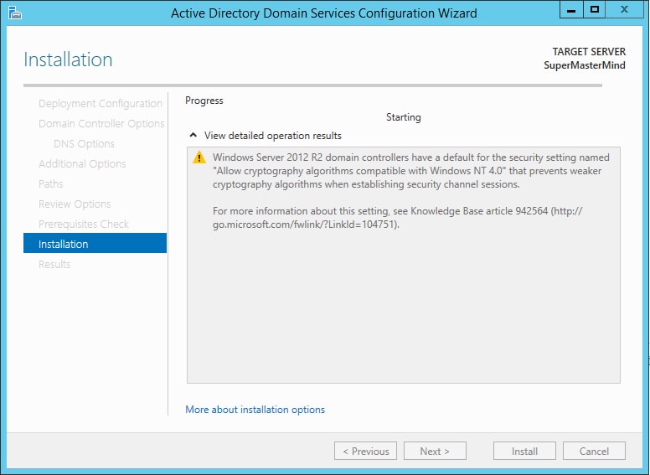Close the wizard with X button
The image size is (650, 475).
[624, 9]
